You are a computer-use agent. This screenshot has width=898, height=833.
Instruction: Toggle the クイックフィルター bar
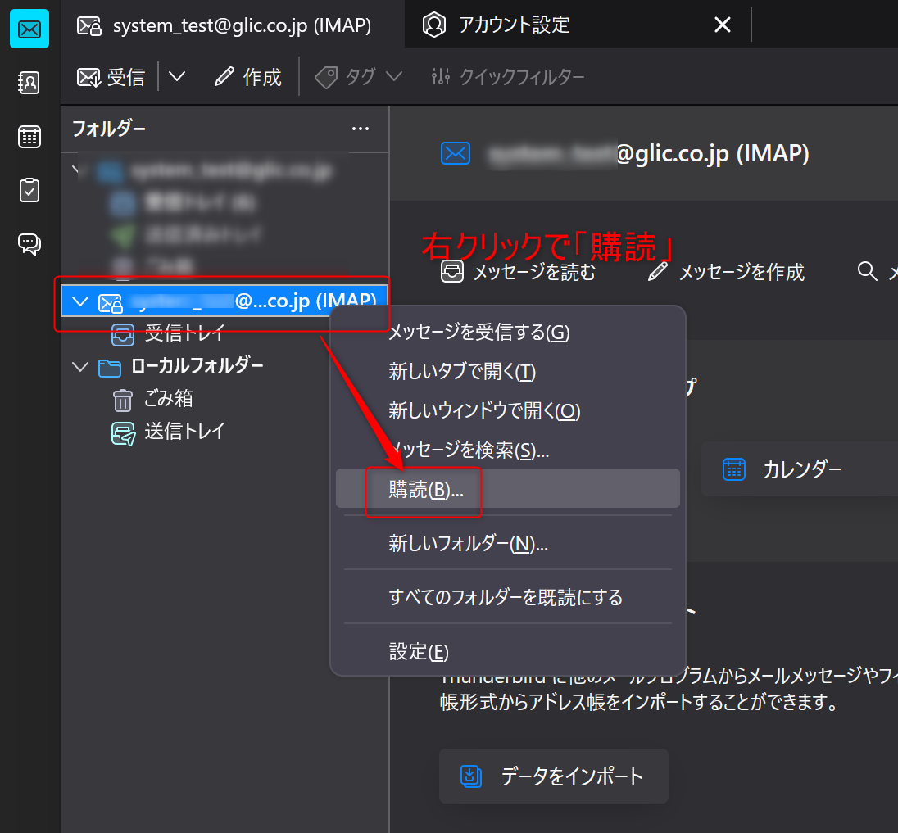[508, 77]
